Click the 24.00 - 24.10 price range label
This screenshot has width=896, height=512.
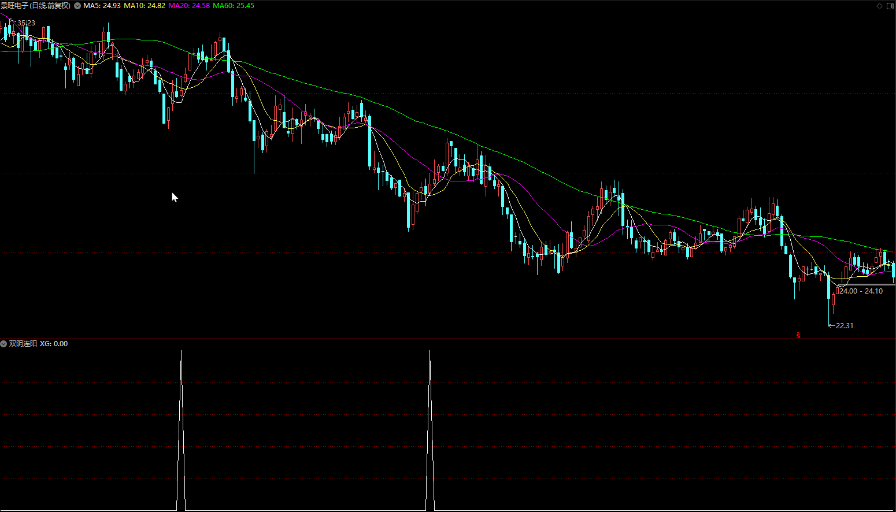pyautogui.click(x=861, y=291)
